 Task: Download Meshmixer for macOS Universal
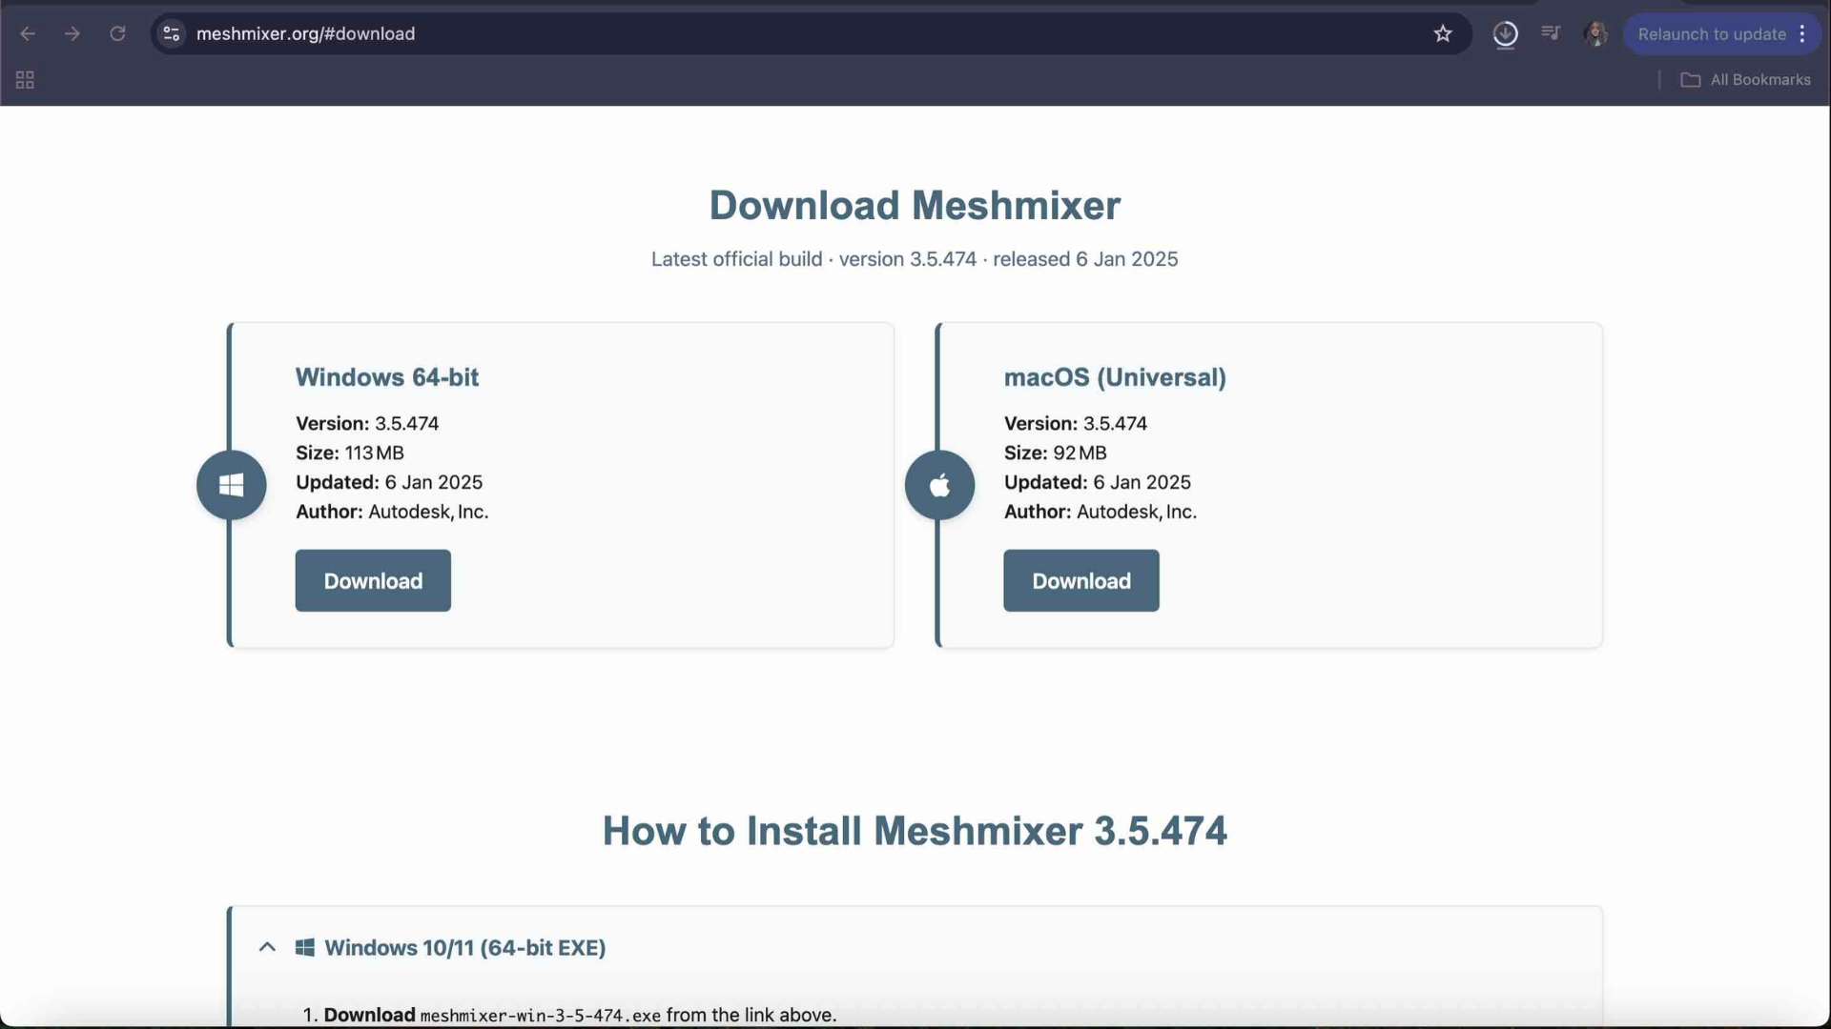[x=1080, y=580]
